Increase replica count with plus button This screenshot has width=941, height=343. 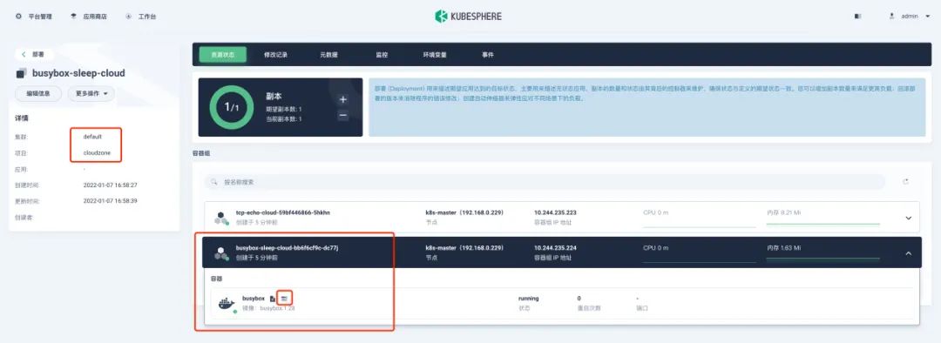[x=343, y=99]
